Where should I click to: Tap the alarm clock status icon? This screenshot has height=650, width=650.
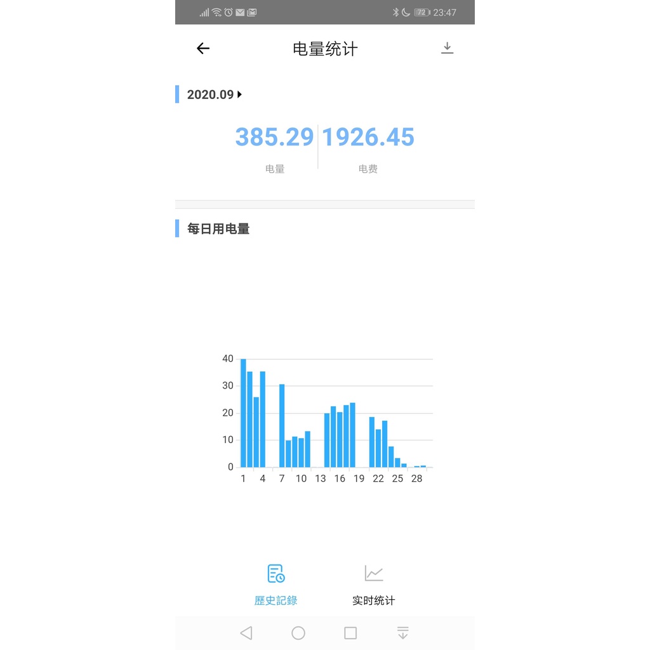[x=229, y=12]
